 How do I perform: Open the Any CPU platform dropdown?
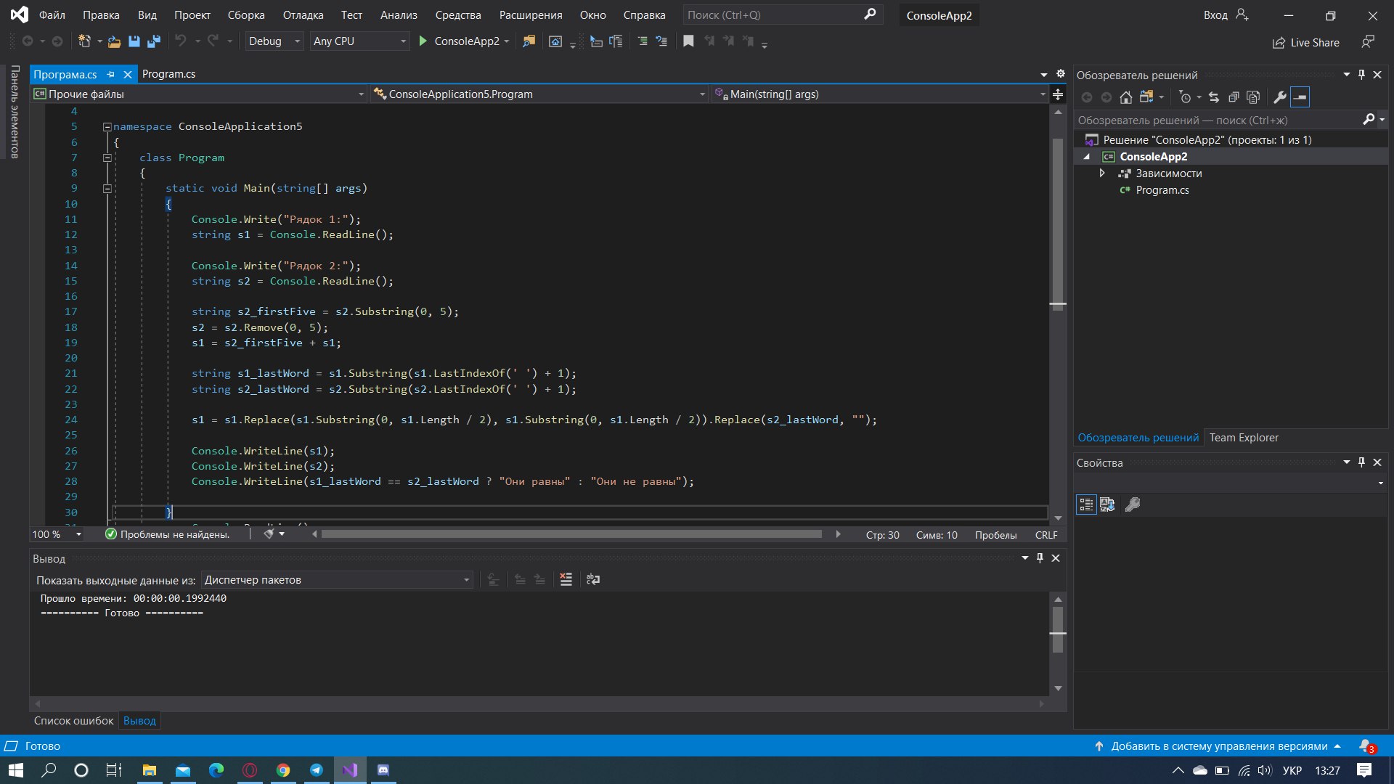tap(359, 41)
